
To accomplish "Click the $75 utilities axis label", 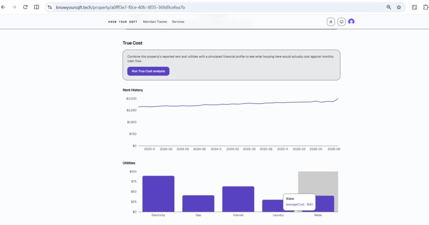I will tap(134, 181).
